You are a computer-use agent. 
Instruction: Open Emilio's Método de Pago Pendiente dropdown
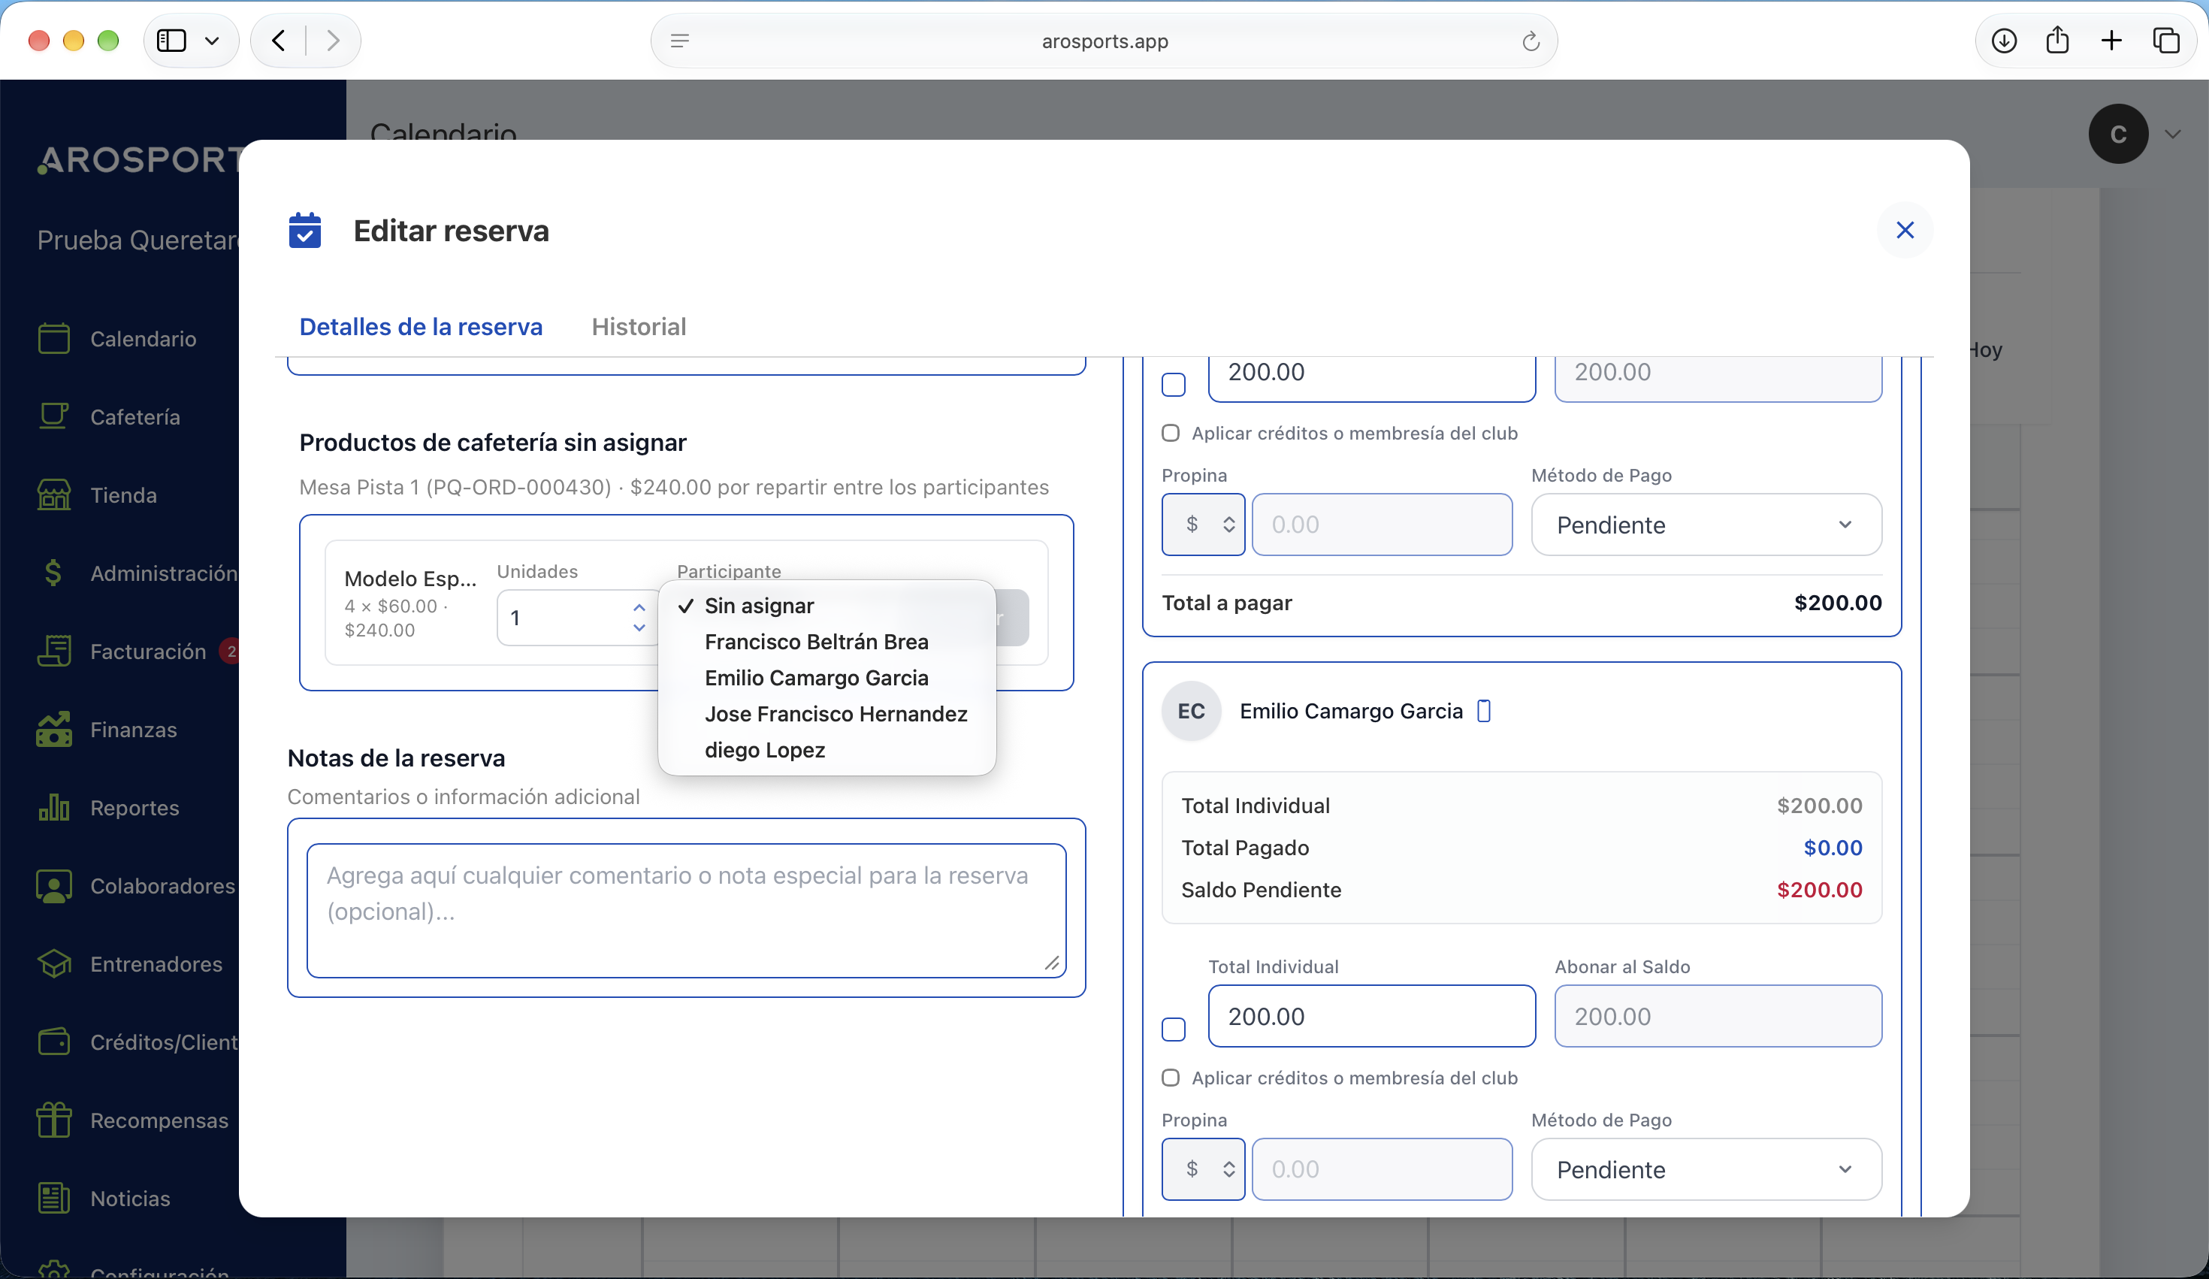pos(1706,1169)
